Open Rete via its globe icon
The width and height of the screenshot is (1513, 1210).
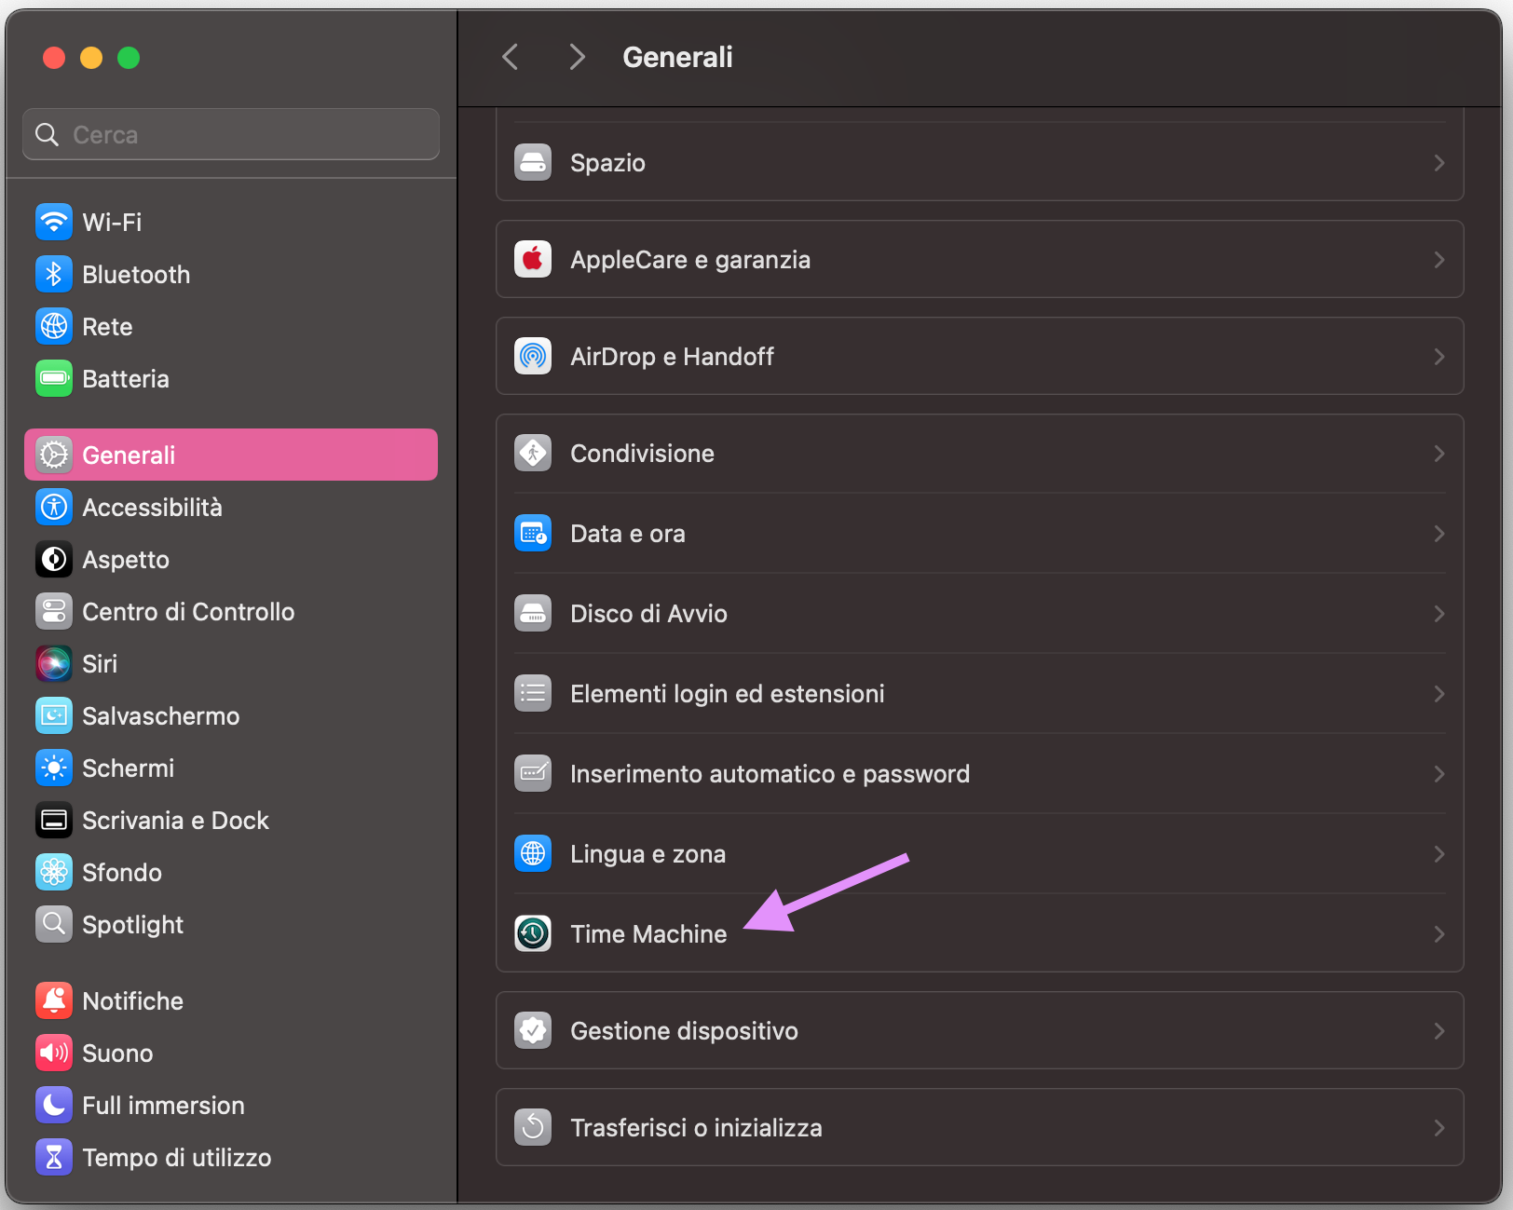54,326
